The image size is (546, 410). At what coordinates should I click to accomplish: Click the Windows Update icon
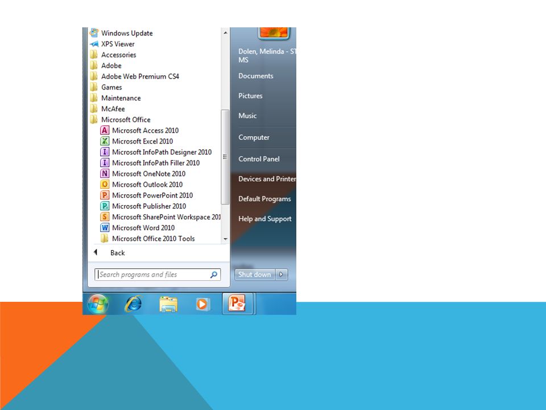point(94,33)
